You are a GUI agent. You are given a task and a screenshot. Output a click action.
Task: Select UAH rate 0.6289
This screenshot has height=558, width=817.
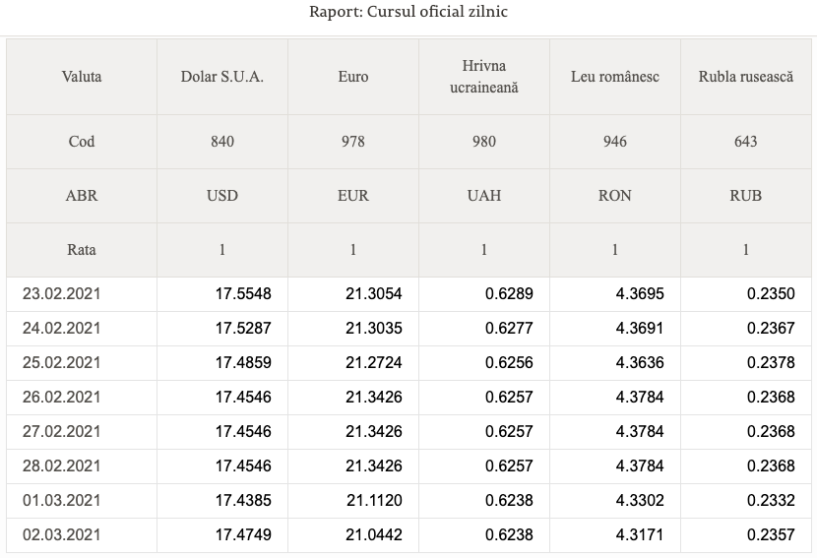click(x=509, y=294)
